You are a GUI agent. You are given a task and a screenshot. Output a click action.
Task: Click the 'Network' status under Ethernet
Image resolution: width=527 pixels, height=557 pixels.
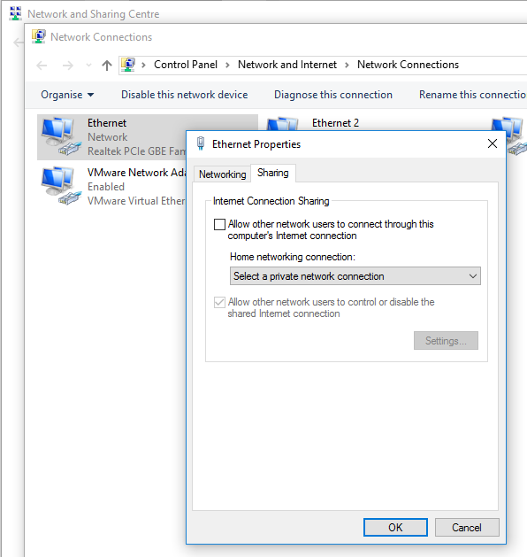108,137
